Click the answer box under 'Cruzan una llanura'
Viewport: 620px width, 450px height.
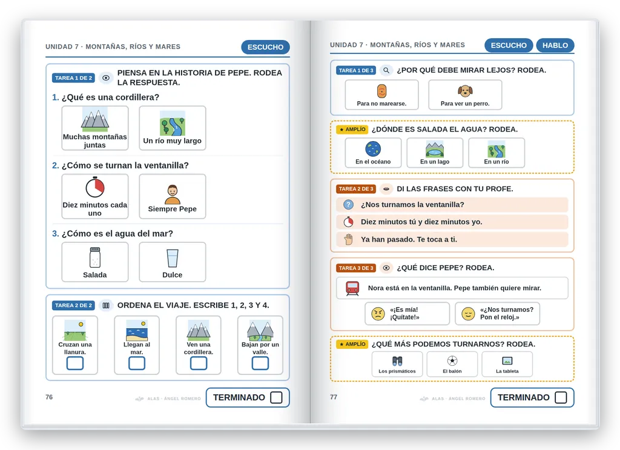click(74, 363)
